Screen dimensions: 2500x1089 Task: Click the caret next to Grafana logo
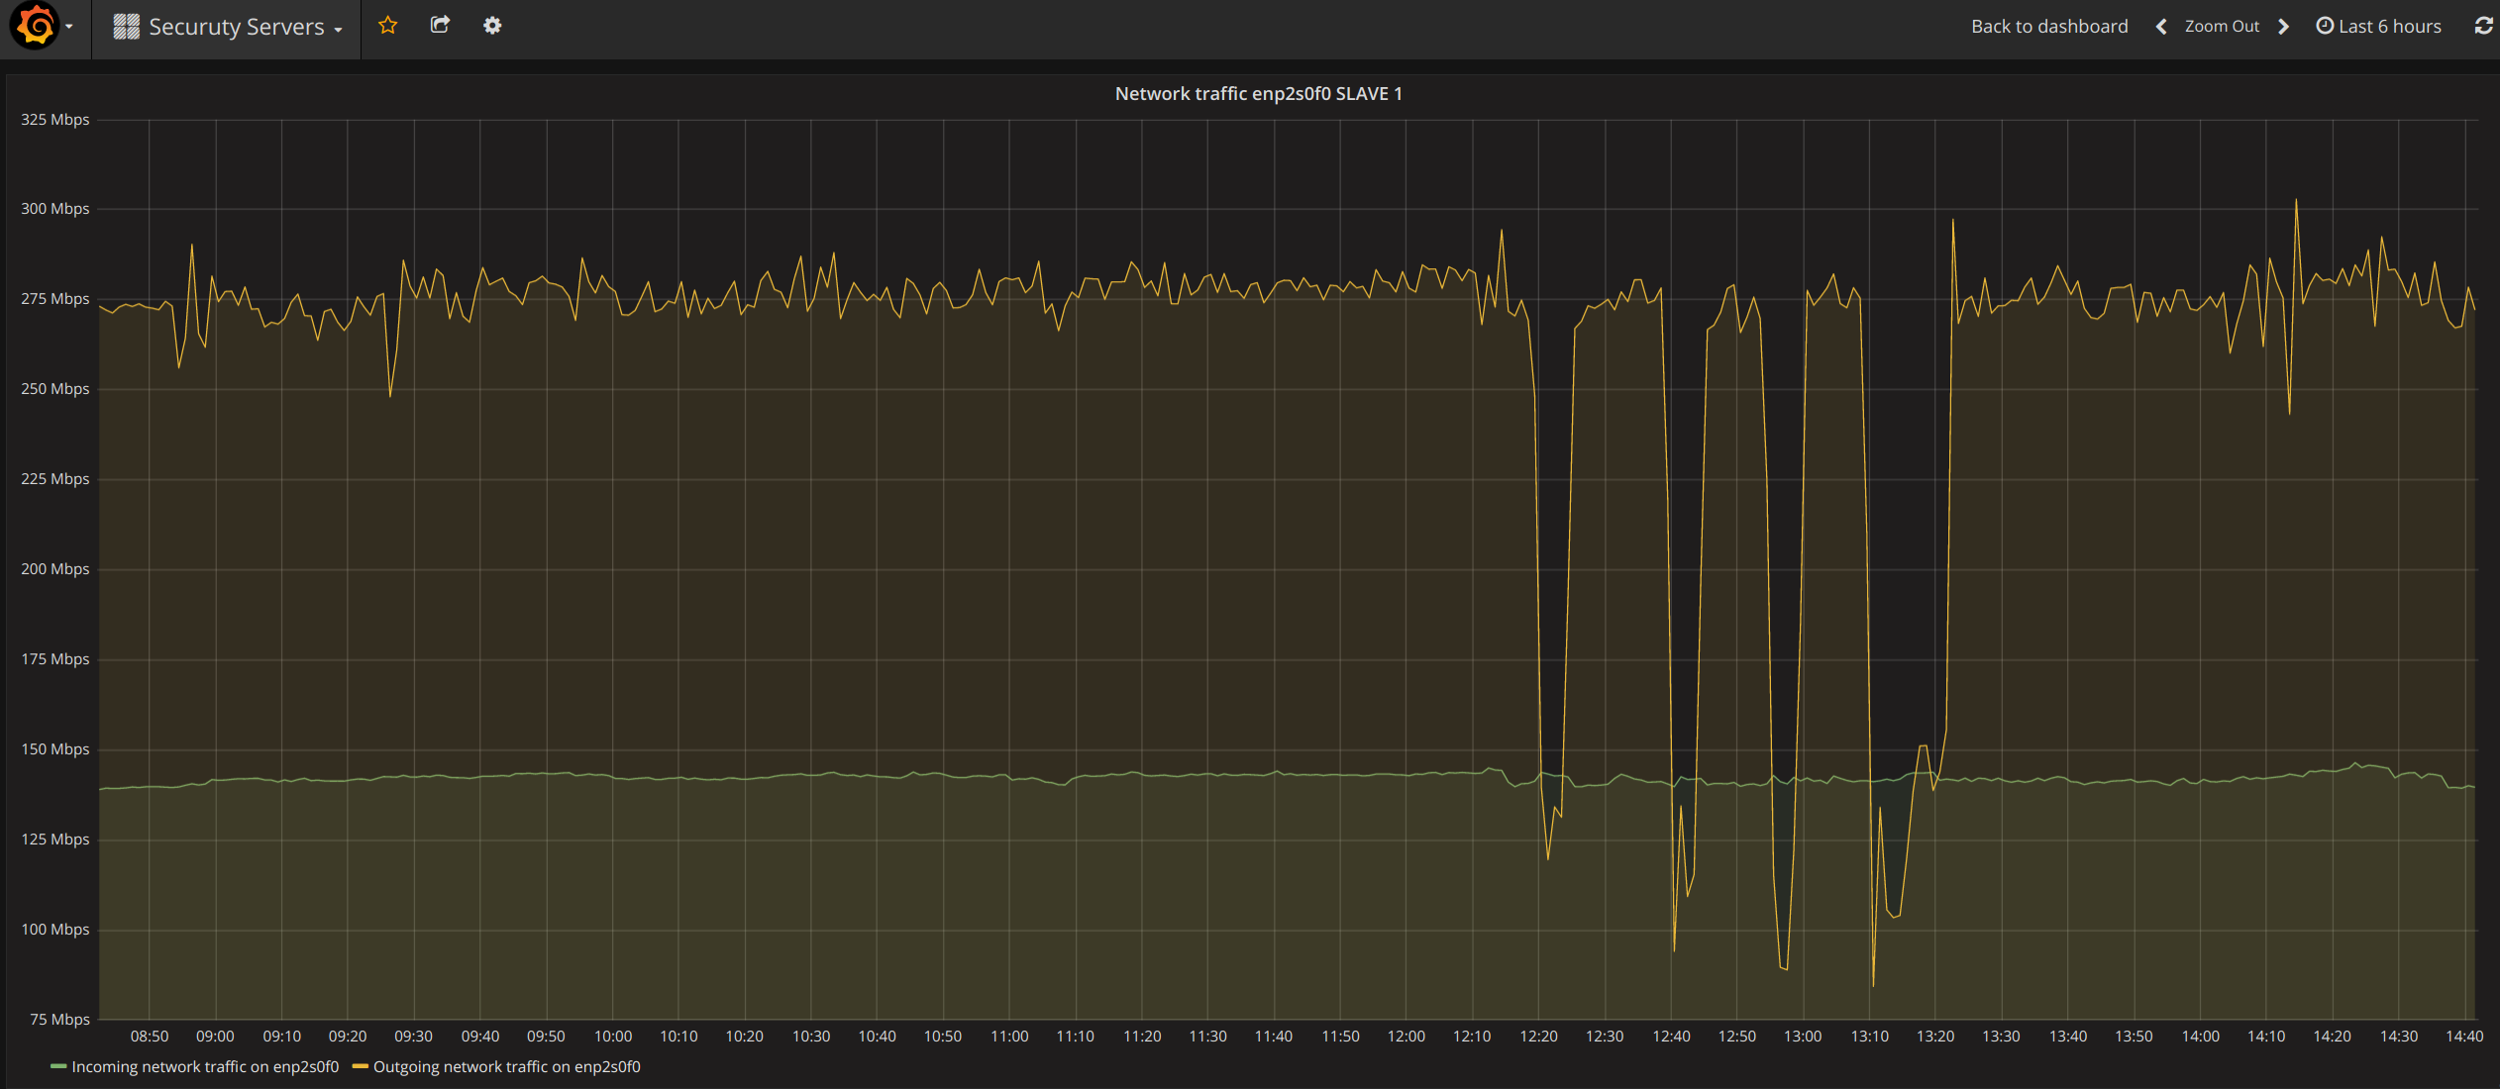point(69,28)
